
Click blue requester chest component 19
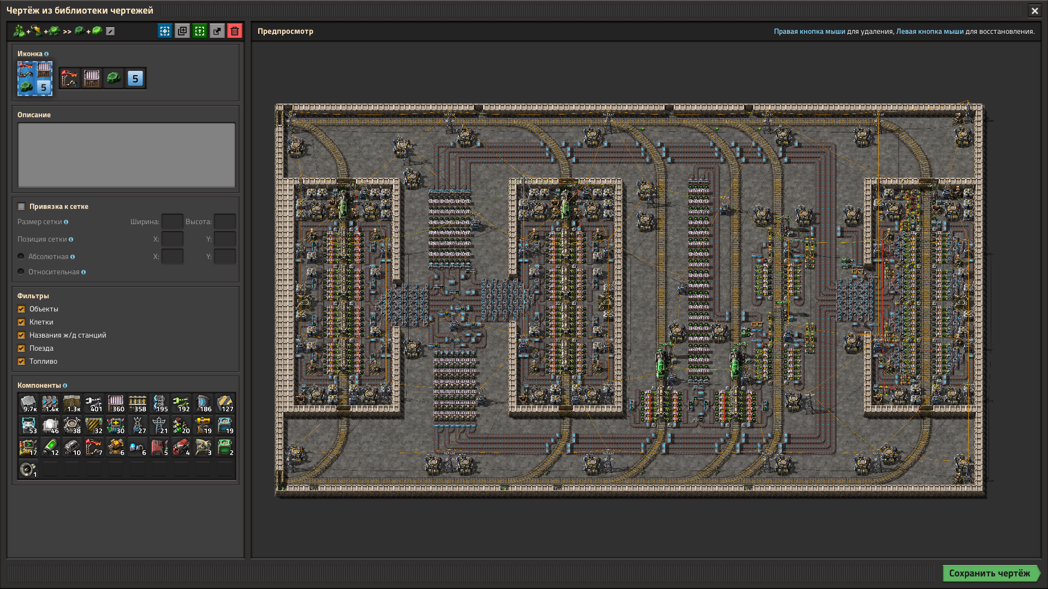(225, 425)
